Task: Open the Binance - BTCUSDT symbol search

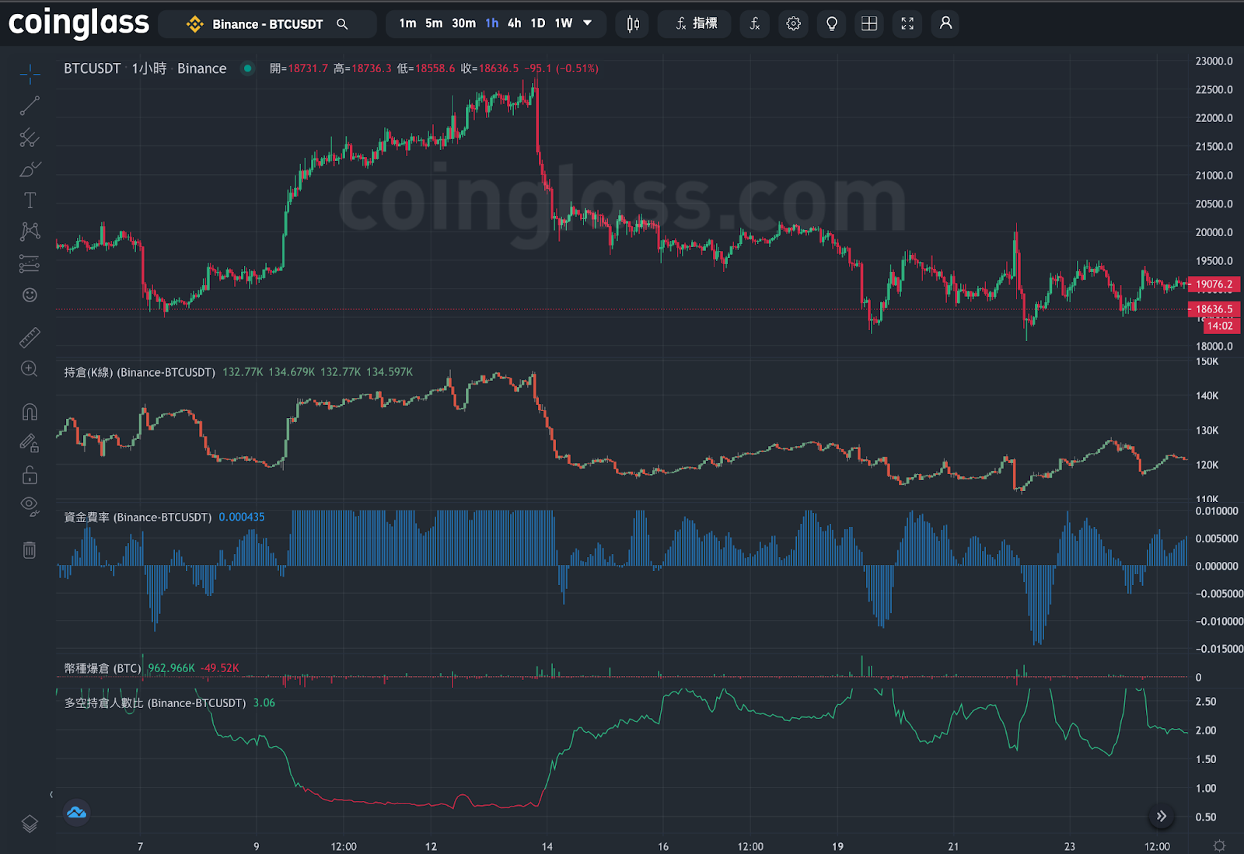Action: [267, 24]
